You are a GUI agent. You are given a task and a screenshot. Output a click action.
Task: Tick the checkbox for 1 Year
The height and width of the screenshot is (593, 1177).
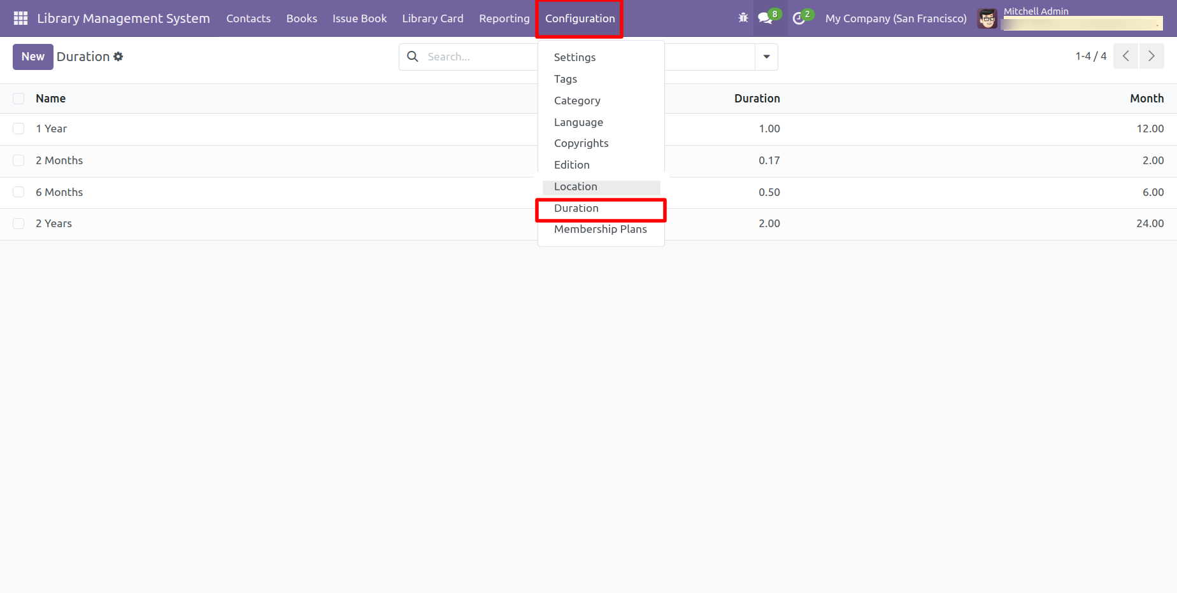click(18, 129)
